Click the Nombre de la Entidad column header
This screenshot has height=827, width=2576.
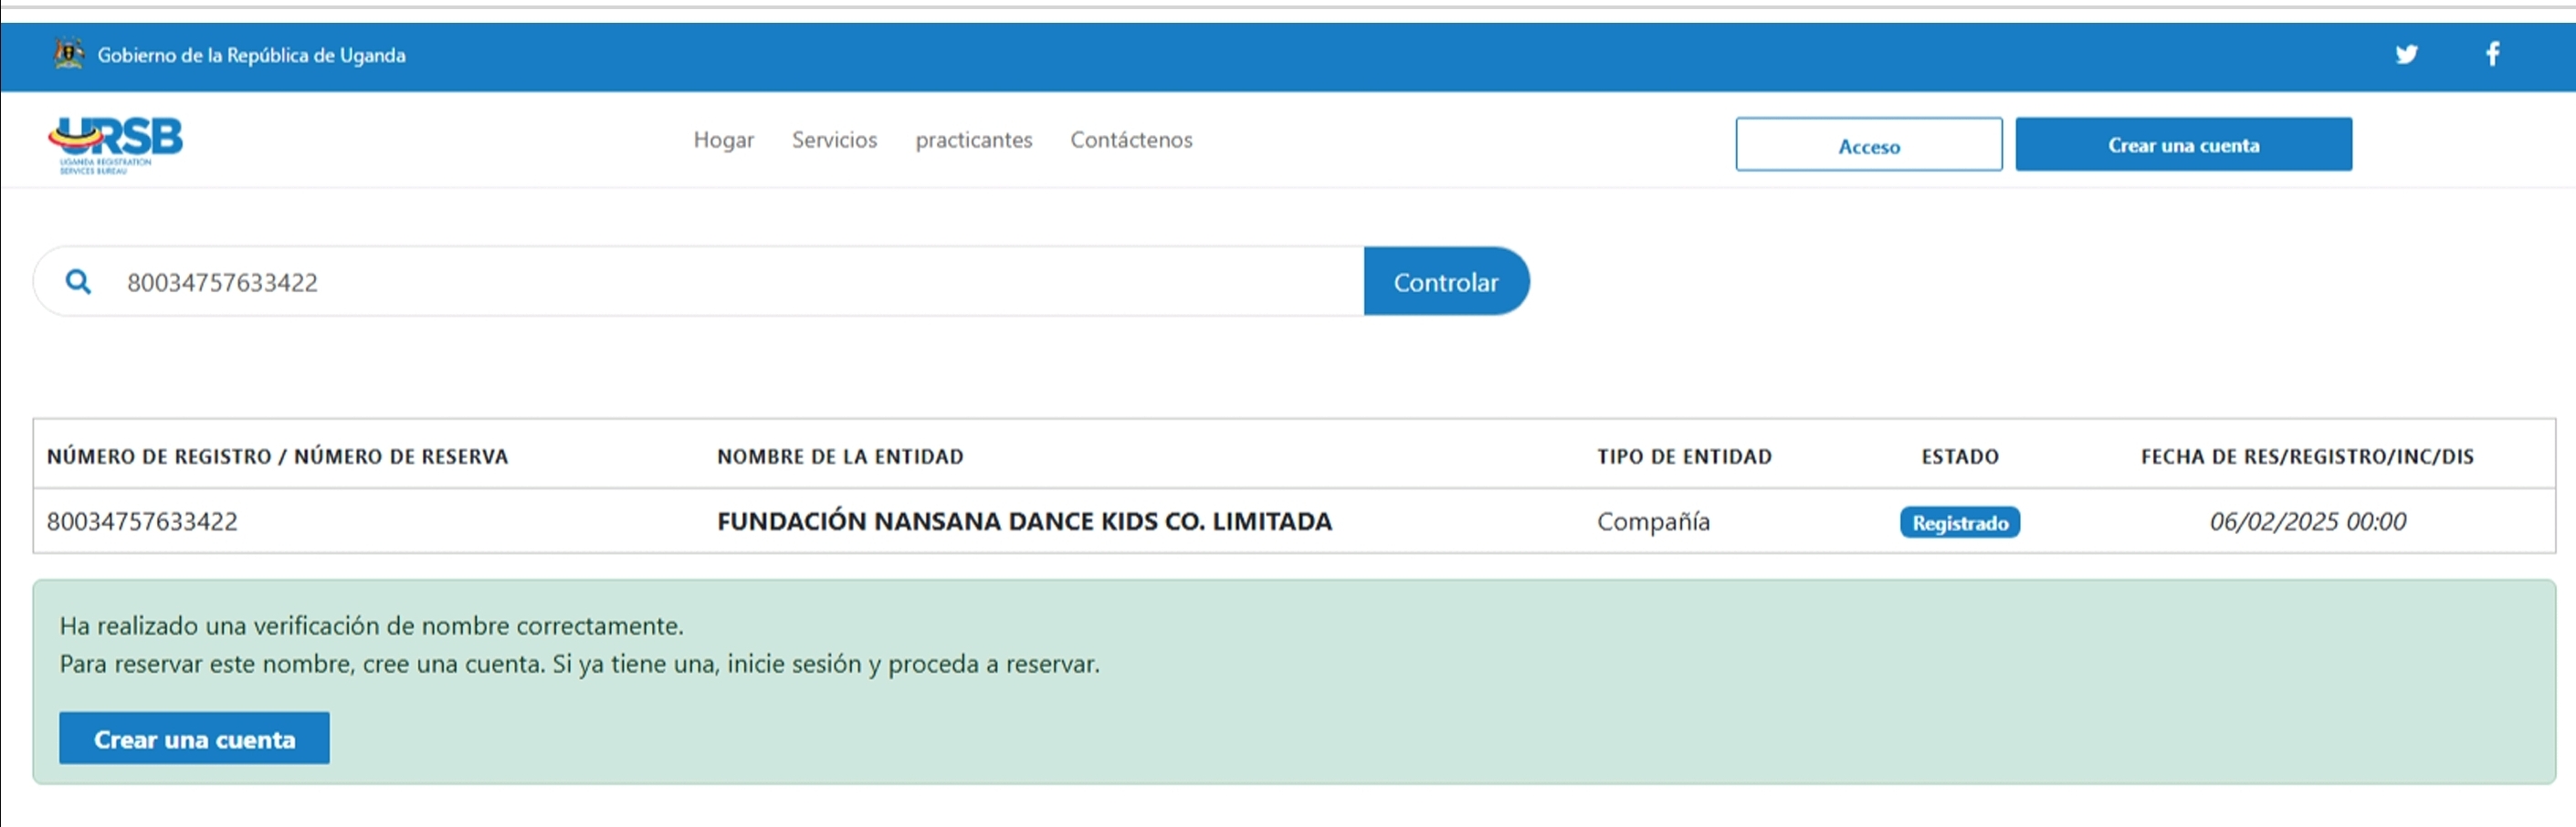pos(840,457)
